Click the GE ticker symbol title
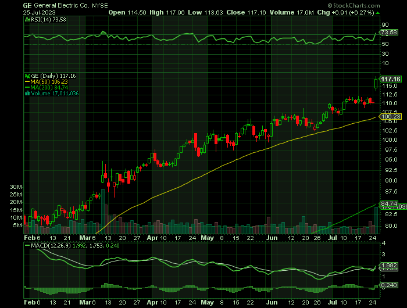Viewport: 407px width, 308px height. coord(27,5)
